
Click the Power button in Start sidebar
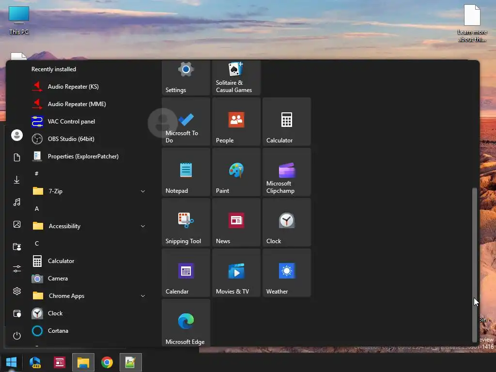[x=17, y=336]
